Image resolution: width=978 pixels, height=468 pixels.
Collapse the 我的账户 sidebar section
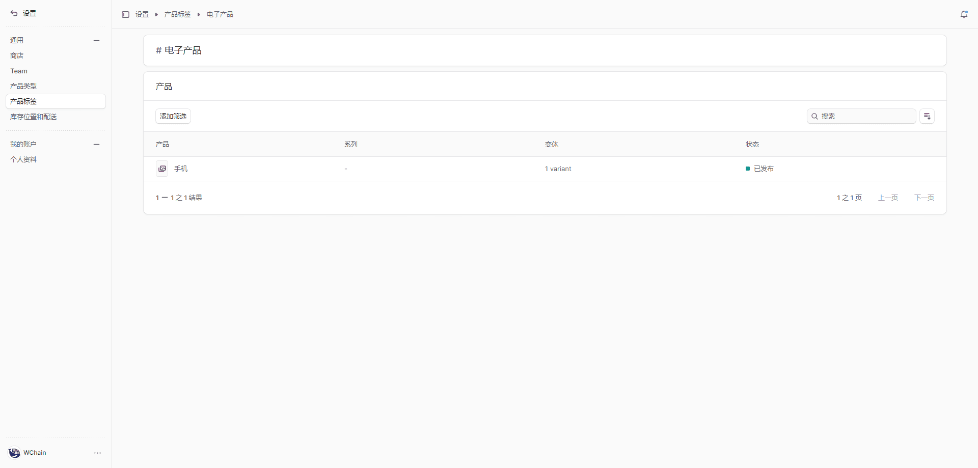point(96,144)
